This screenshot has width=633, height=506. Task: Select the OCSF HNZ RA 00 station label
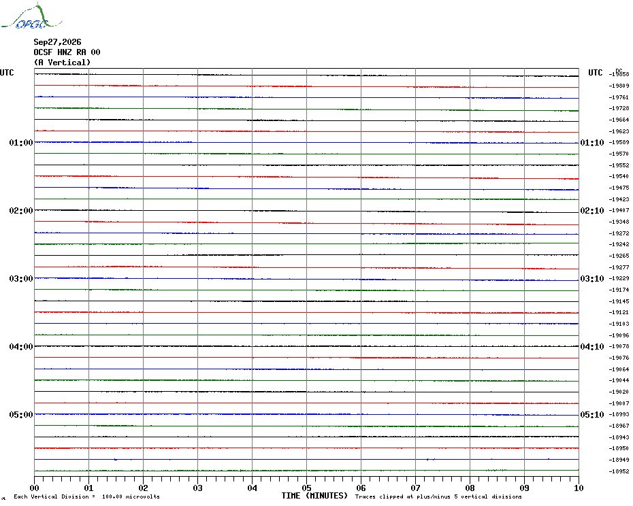point(67,52)
